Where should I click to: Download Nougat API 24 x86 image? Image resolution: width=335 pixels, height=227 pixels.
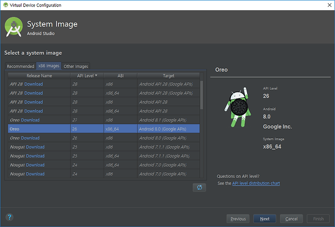(35, 174)
